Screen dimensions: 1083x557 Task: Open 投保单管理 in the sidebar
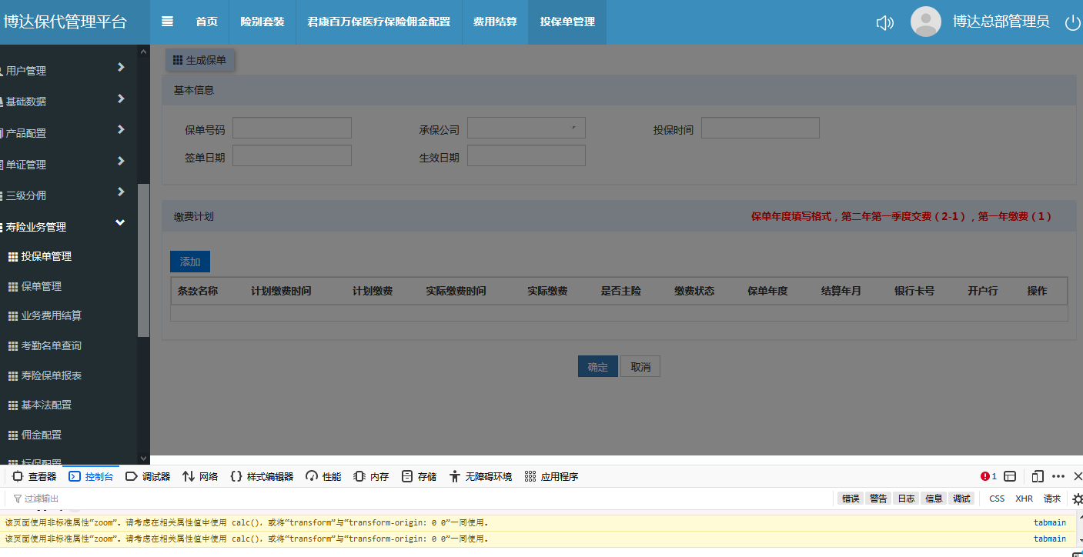click(x=46, y=256)
